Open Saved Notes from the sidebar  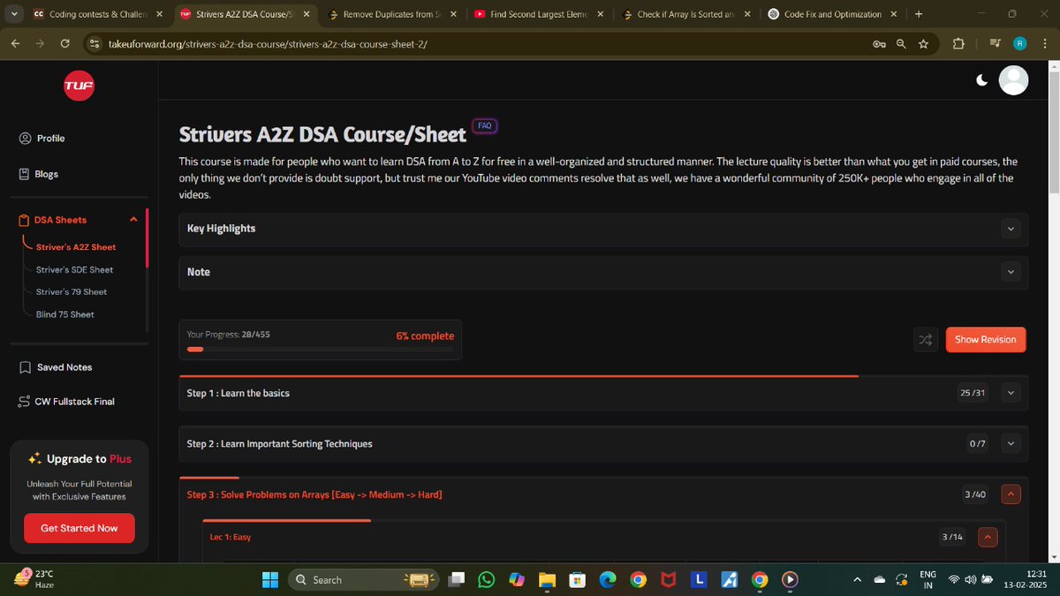pyautogui.click(x=24, y=366)
